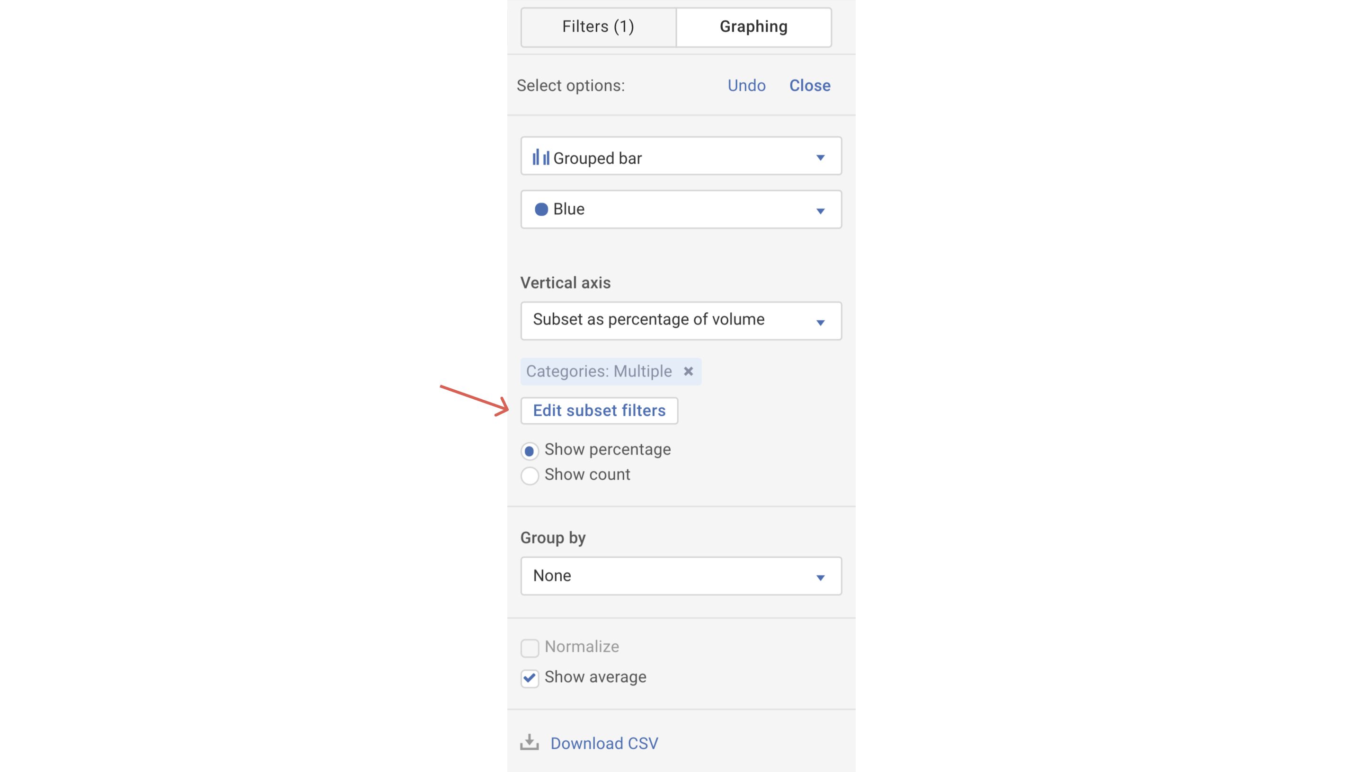Click the Undo link
This screenshot has height=772, width=1363.
click(746, 85)
